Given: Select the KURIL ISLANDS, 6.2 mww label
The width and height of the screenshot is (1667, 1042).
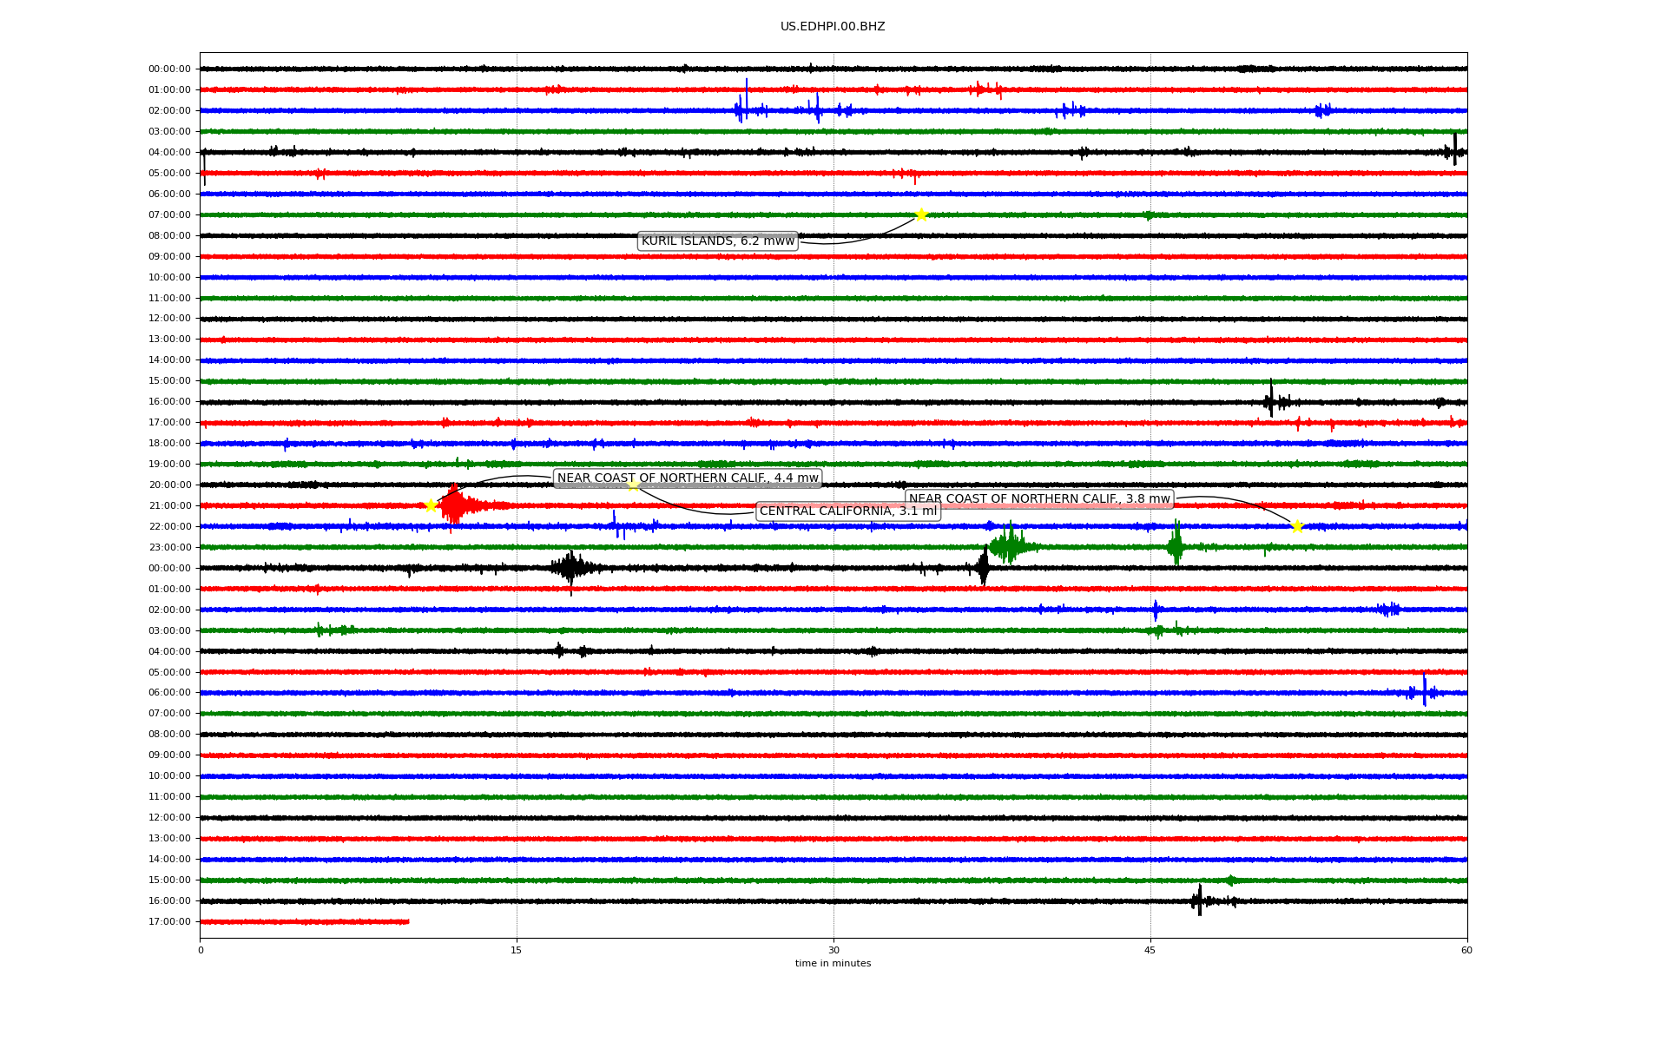Looking at the screenshot, I should (x=717, y=241).
